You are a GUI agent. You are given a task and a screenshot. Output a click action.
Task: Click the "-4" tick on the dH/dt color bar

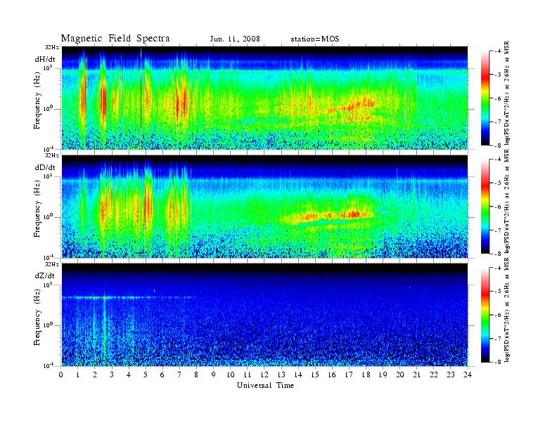click(498, 51)
